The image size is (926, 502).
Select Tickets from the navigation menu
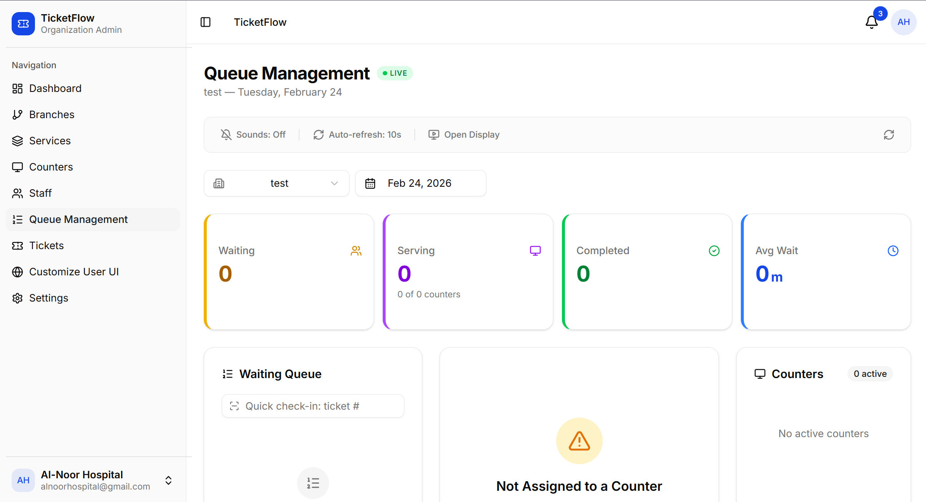click(x=46, y=245)
